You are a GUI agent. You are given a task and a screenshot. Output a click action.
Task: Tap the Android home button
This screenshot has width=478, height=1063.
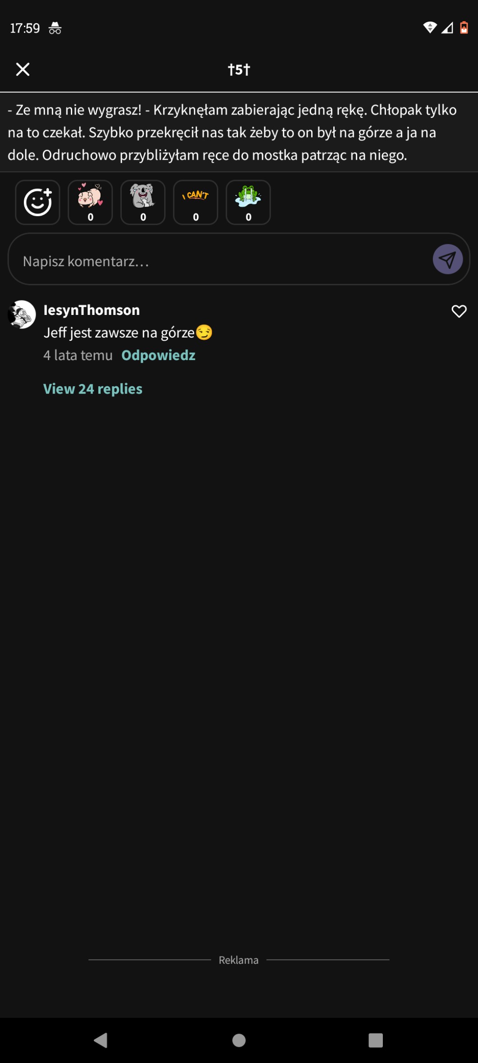click(239, 1040)
